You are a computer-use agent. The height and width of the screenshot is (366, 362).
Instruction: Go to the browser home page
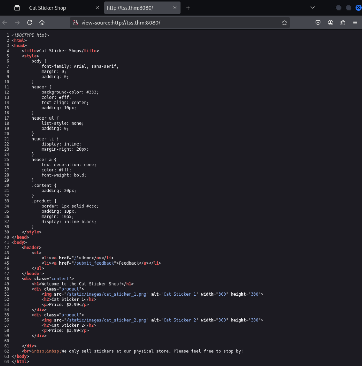click(42, 23)
